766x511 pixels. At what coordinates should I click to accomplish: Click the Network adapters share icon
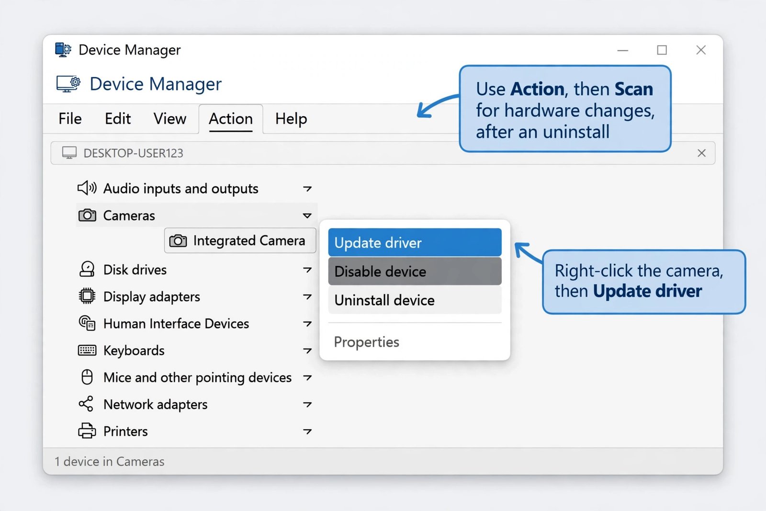point(86,404)
